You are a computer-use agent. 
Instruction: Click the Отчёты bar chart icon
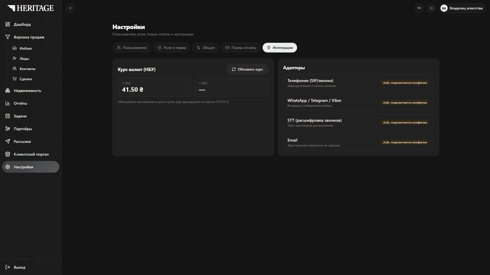8,103
